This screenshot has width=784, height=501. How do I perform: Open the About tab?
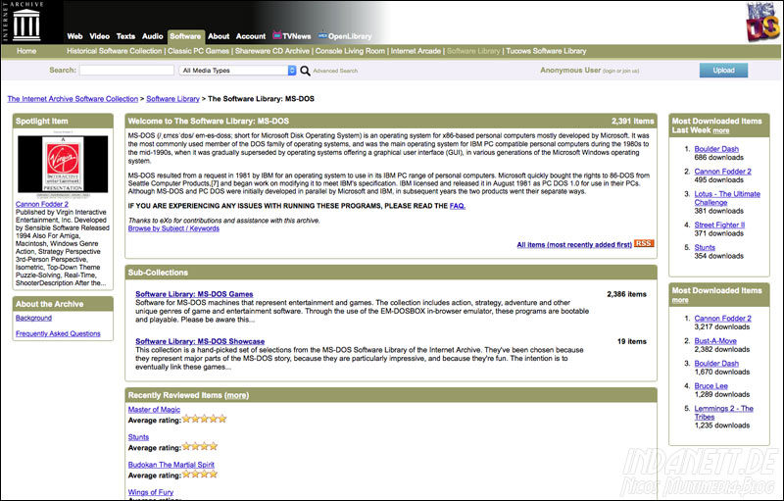219,36
